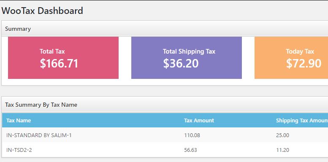Select the Total Shipping Tax card
The image size is (328, 162).
(x=187, y=58)
